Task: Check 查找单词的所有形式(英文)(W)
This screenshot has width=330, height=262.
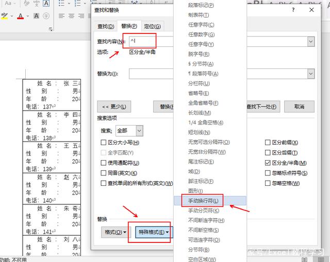Action: point(103,183)
